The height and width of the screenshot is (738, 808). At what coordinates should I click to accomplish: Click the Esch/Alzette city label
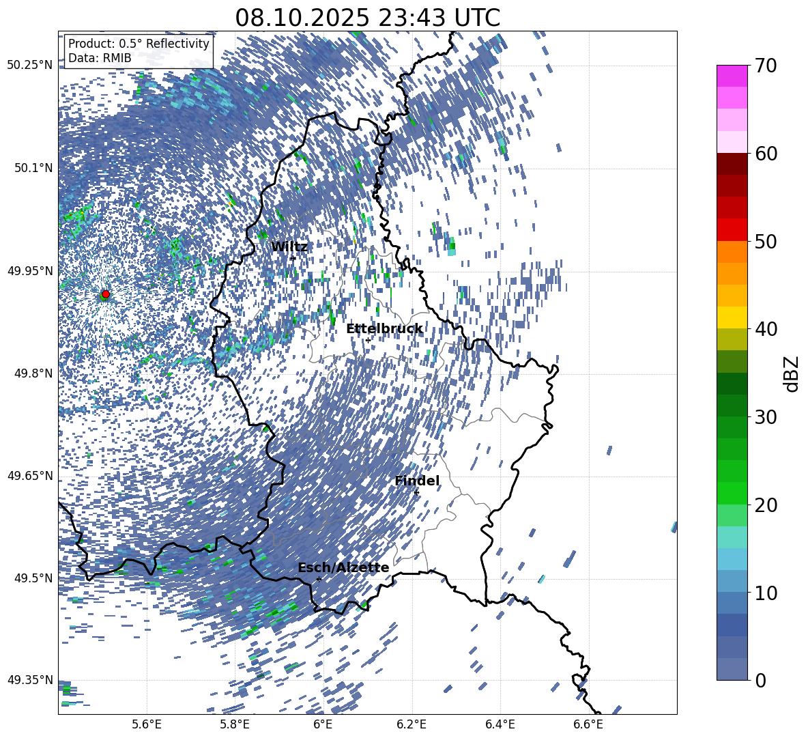[343, 567]
